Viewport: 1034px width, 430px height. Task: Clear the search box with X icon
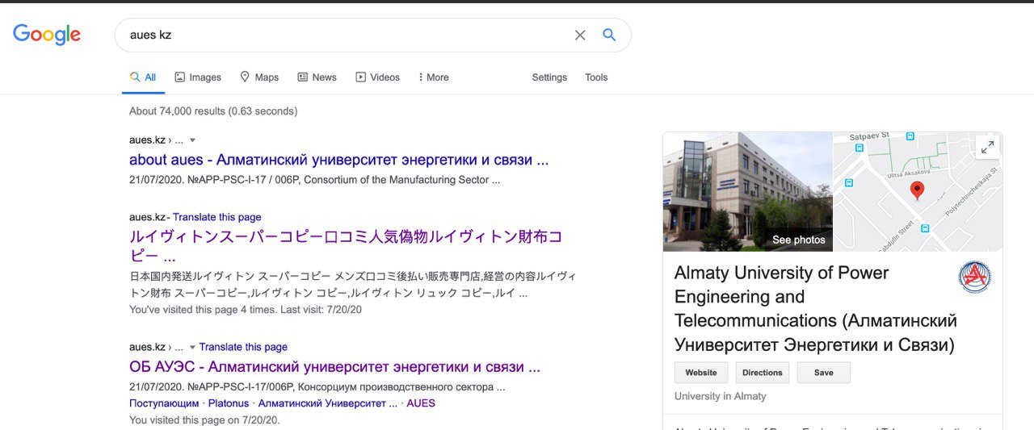580,35
